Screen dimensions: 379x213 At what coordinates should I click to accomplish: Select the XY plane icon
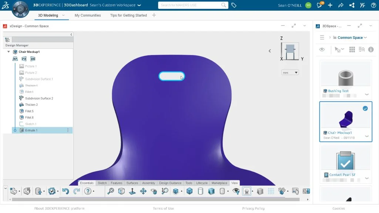click(x=15, y=59)
